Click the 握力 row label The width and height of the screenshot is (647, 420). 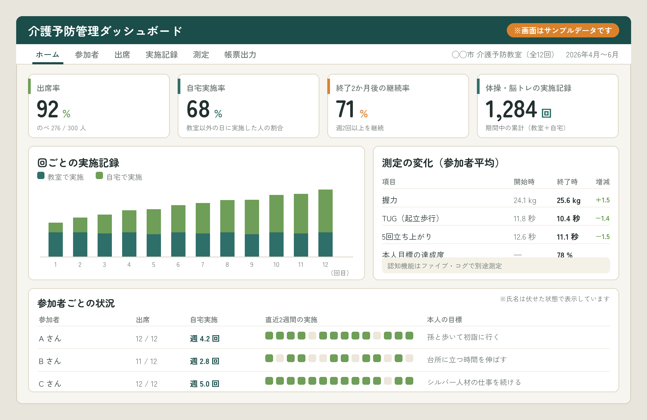[390, 200]
